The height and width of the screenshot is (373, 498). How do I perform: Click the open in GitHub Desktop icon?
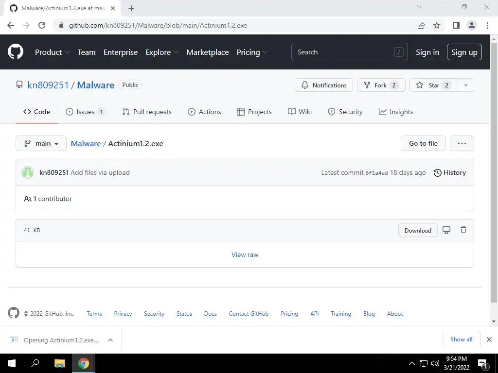[x=446, y=230]
